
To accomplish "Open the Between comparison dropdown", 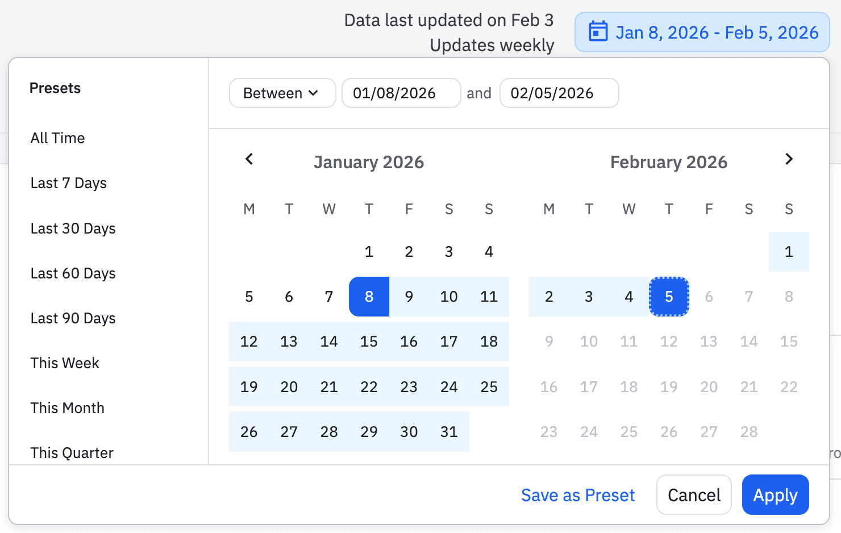I will point(282,93).
